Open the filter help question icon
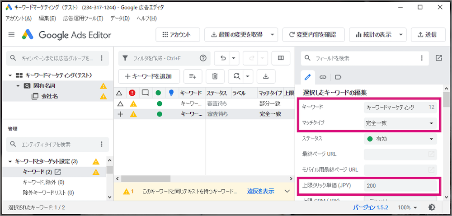This screenshot has width=452, height=216. coord(203,58)
